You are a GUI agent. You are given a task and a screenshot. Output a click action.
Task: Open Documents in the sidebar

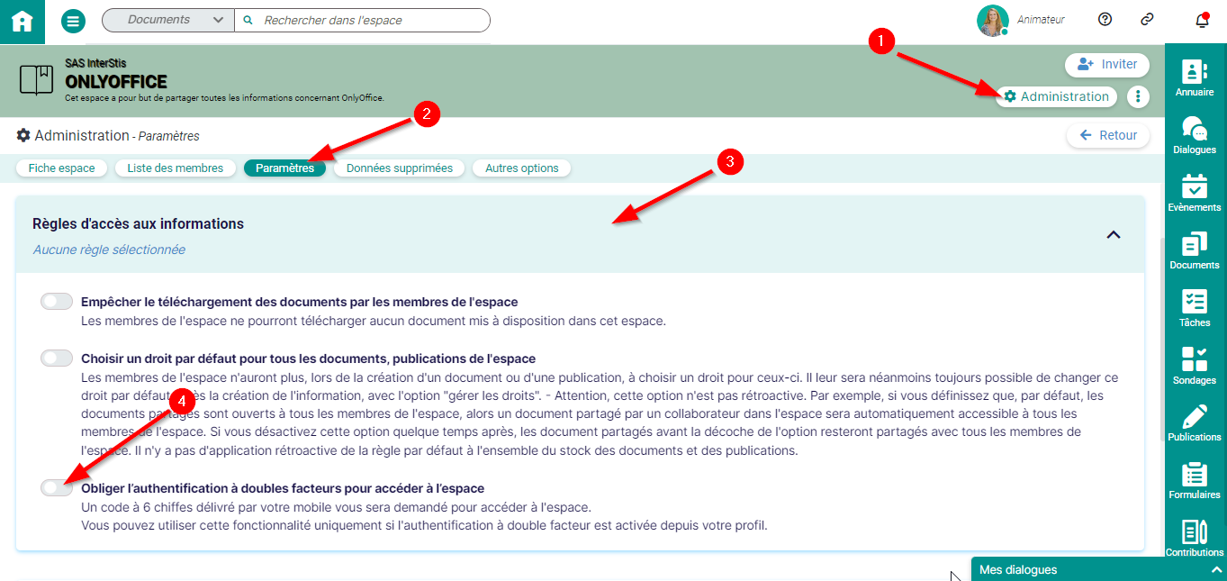(x=1195, y=251)
